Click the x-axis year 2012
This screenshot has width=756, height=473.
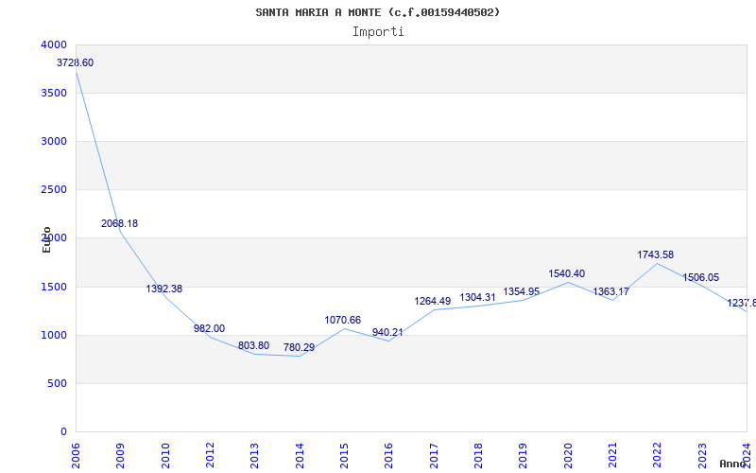pos(210,455)
